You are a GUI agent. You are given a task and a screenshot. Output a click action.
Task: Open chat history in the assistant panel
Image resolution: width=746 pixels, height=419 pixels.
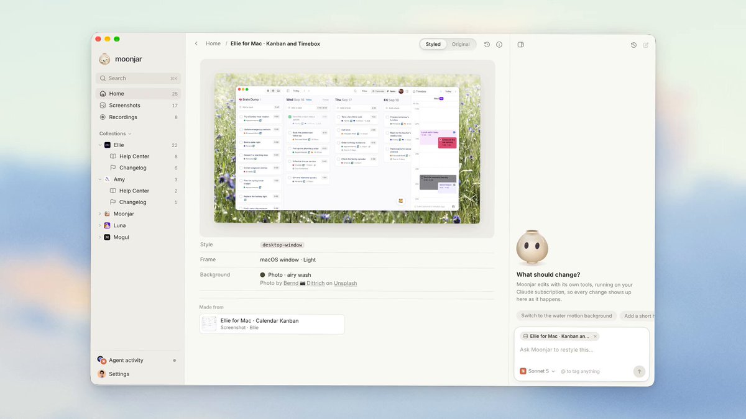(x=633, y=45)
